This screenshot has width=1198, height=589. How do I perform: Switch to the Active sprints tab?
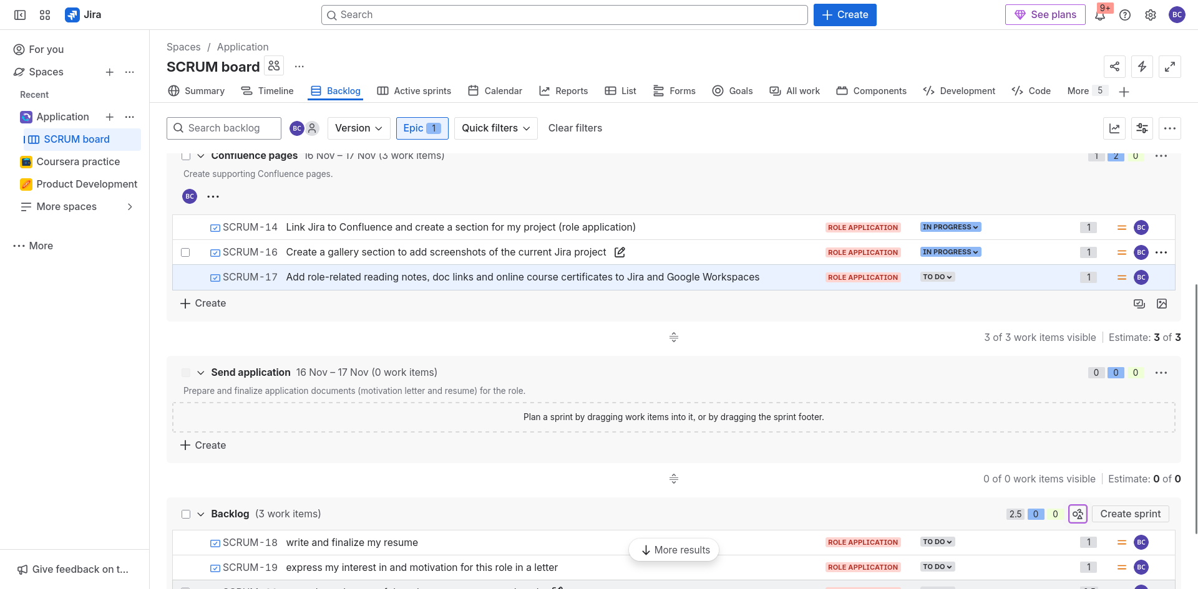[x=414, y=91]
